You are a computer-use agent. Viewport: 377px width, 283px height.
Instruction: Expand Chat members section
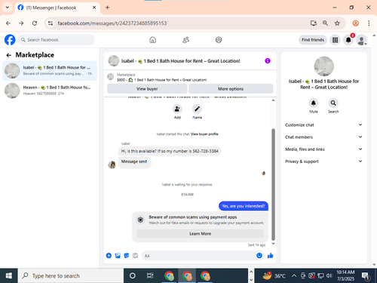(x=323, y=137)
